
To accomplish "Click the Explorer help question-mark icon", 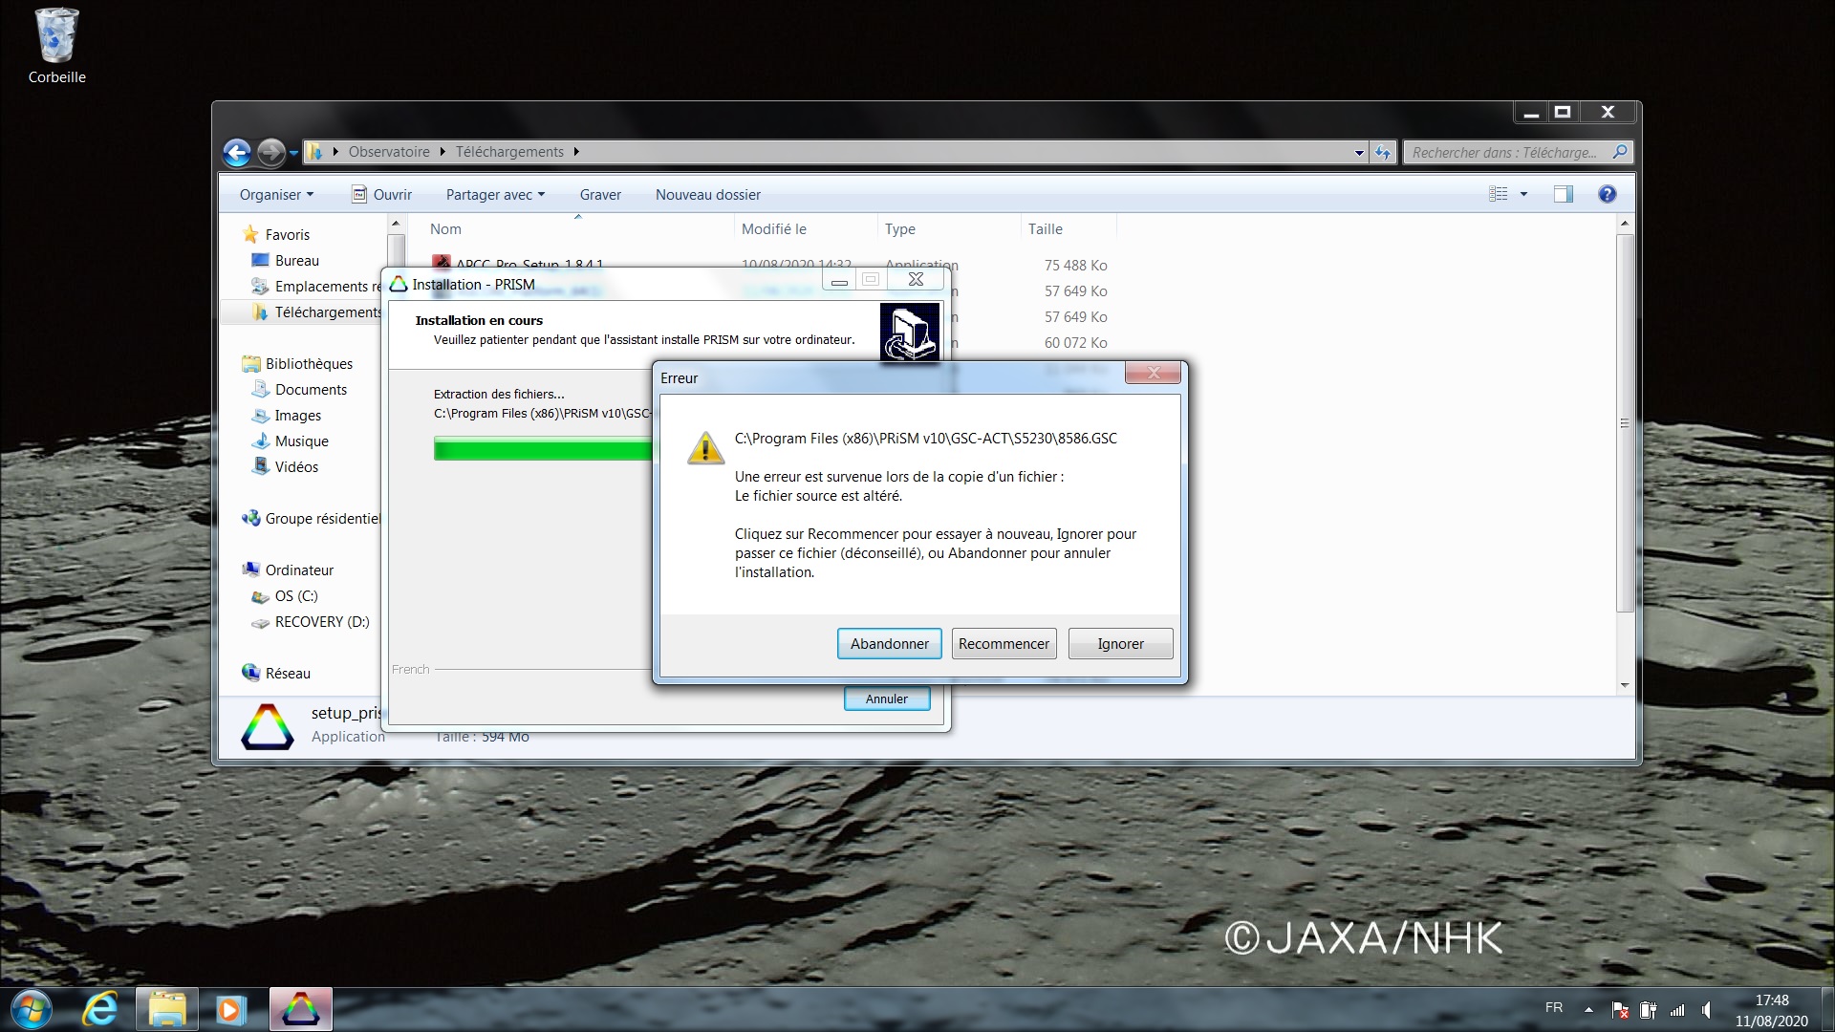I will 1607,194.
